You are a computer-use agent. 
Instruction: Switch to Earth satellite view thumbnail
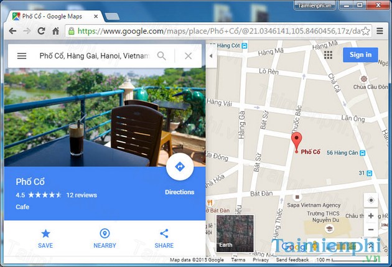235,233
